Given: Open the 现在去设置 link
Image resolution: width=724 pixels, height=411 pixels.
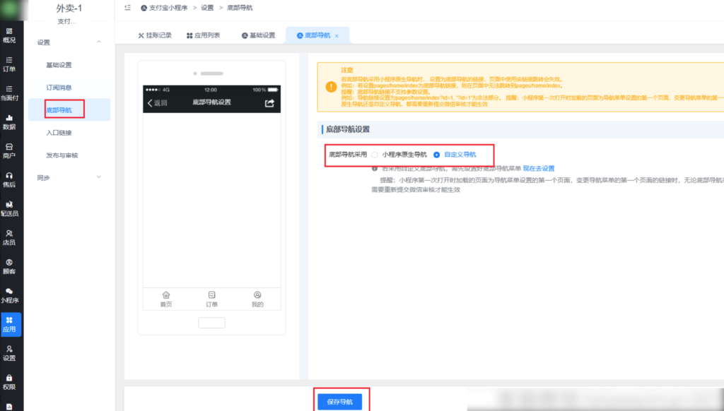Looking at the screenshot, I should [540, 168].
